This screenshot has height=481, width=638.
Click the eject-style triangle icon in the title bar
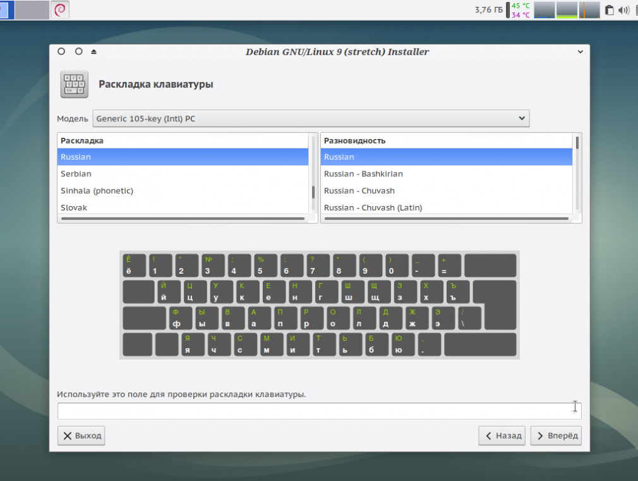[x=93, y=52]
